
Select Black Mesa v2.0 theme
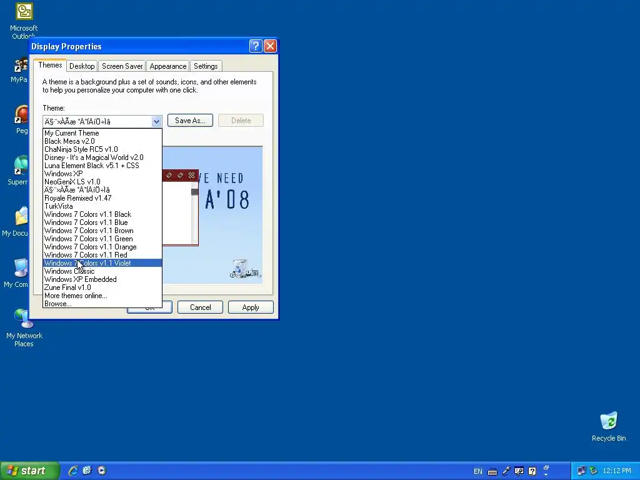coord(102,141)
